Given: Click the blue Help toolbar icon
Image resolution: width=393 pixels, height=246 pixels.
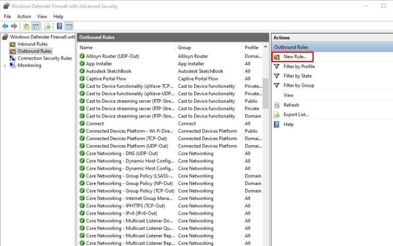Looking at the screenshot, I should (x=60, y=26).
